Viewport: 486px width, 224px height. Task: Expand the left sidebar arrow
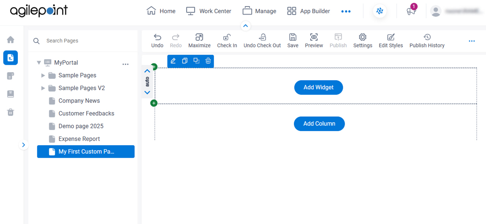tap(24, 145)
